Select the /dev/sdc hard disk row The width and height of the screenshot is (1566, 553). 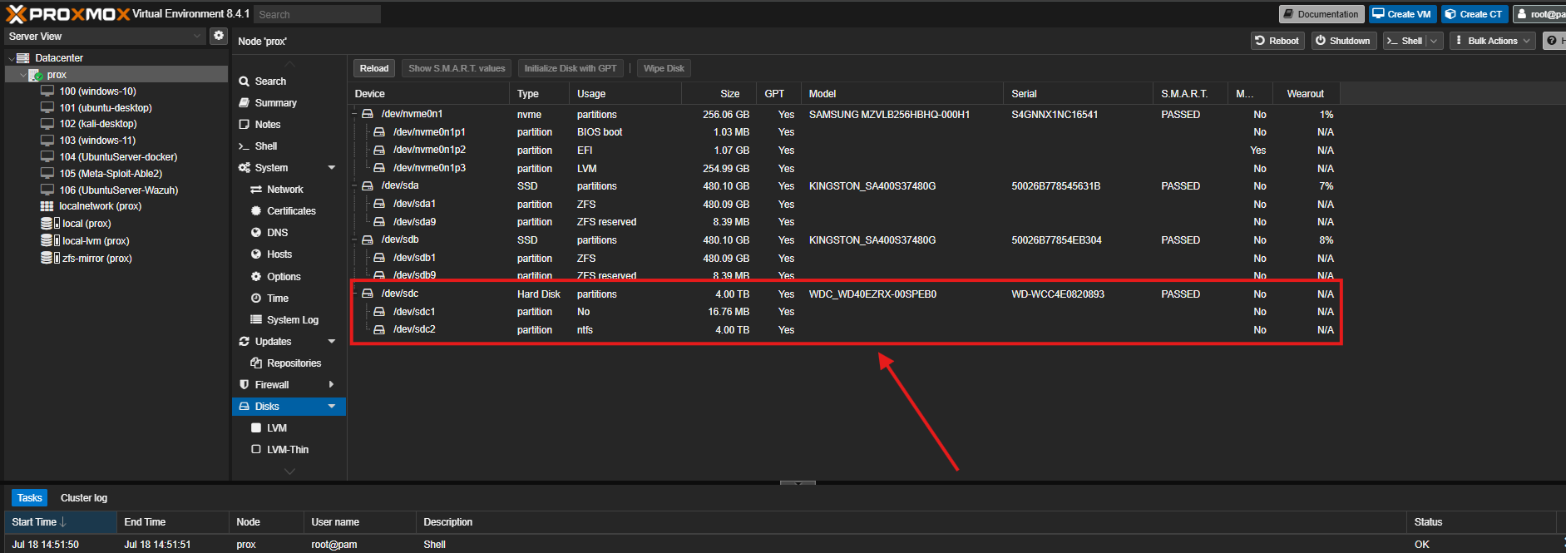400,294
